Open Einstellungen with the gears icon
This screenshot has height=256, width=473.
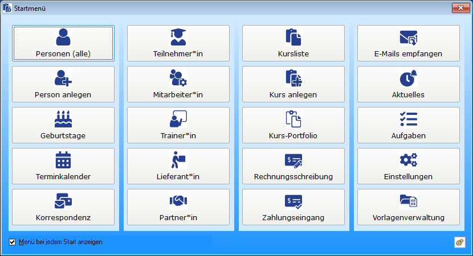[409, 166]
